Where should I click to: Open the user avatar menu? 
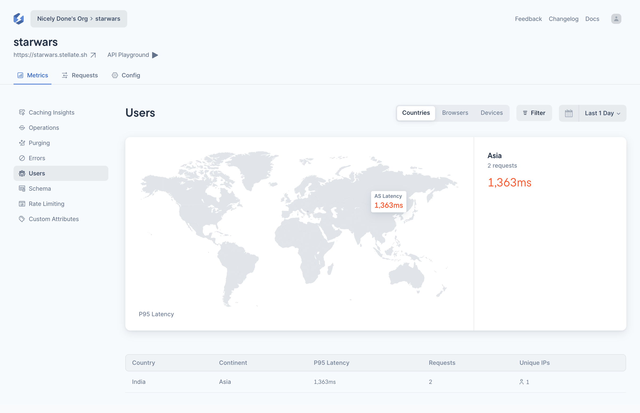616,19
